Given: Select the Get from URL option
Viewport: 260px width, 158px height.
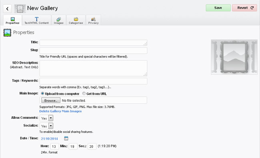Looking at the screenshot, I should [x=84, y=94].
